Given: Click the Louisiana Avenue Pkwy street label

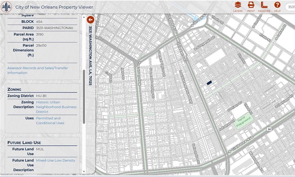Looking at the screenshot, I should pos(186,87).
